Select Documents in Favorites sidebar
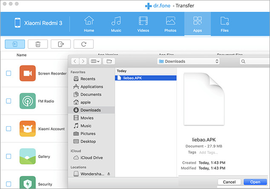Viewport: 270px width, 189px height. point(91,94)
